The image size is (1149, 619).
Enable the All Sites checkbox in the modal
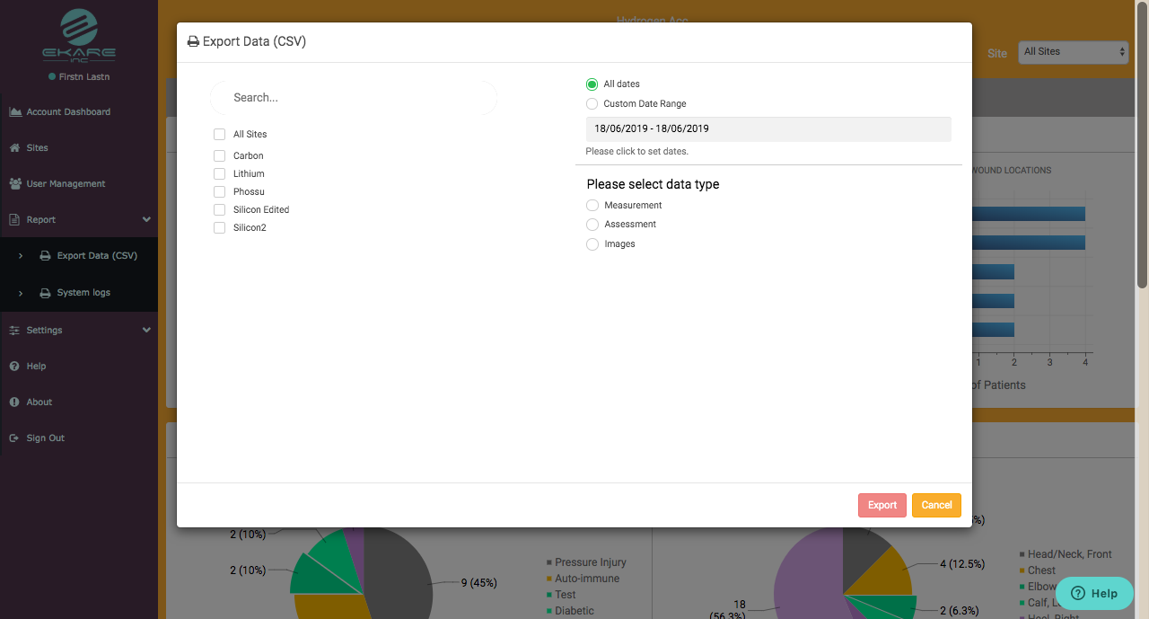pos(219,133)
